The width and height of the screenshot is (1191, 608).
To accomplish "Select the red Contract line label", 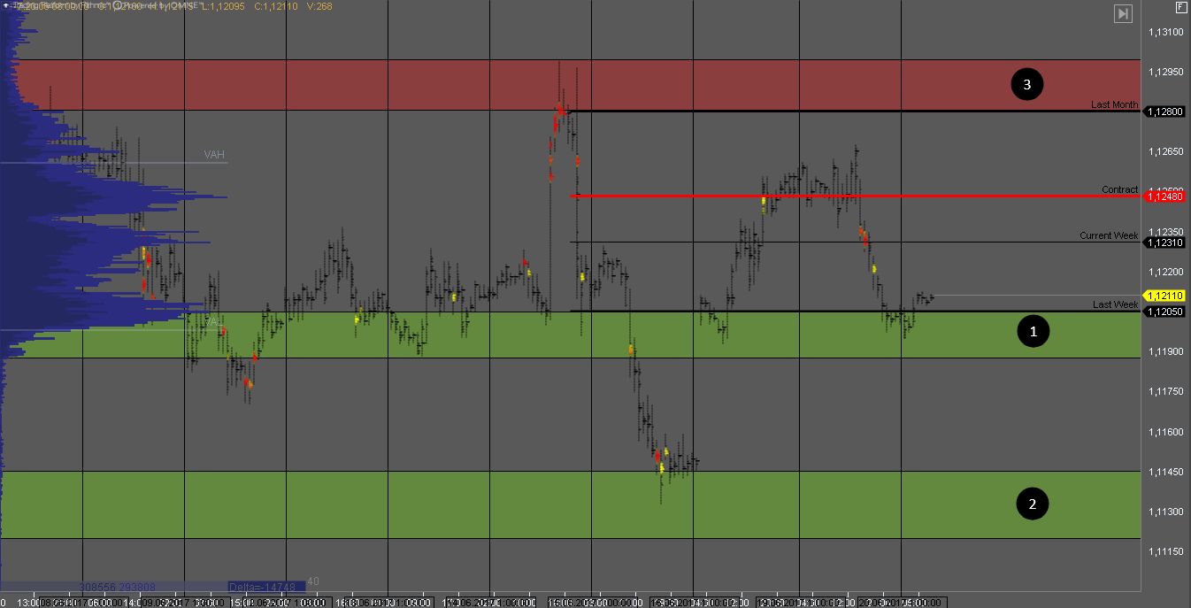I will point(1119,189).
